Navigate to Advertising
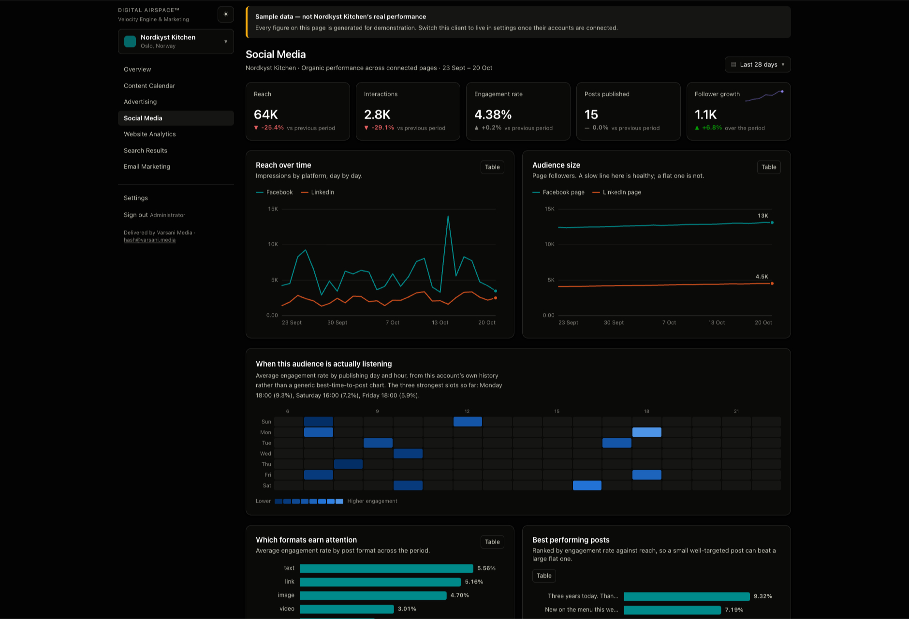909x619 pixels. 176,102
